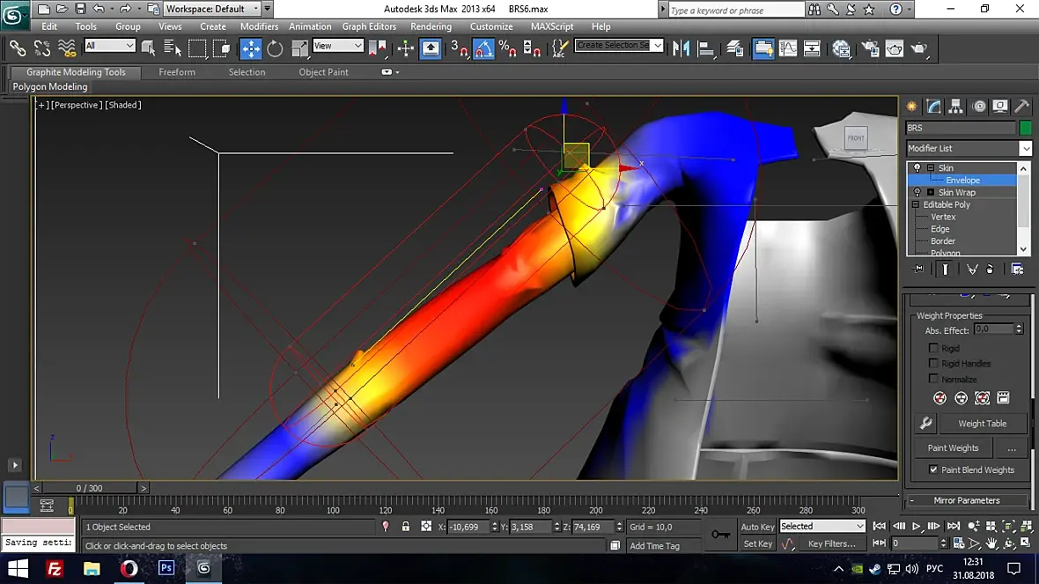The width and height of the screenshot is (1039, 584).
Task: Activate Bind to Space Warp tool
Action: coord(67,48)
